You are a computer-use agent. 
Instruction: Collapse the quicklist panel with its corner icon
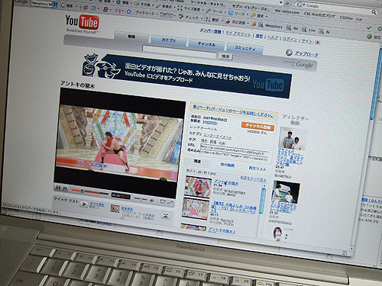166,216
